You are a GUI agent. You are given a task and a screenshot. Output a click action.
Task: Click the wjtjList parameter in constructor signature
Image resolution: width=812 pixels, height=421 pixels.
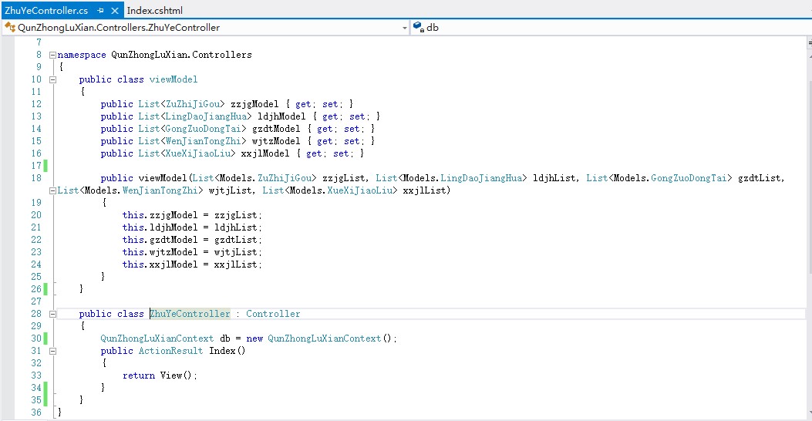click(x=230, y=190)
